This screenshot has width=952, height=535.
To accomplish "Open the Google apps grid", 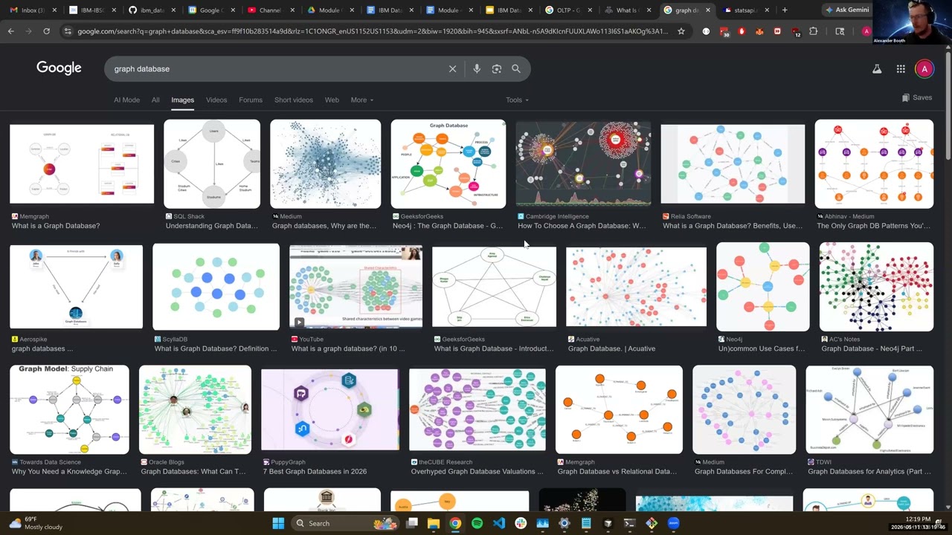I will (901, 69).
